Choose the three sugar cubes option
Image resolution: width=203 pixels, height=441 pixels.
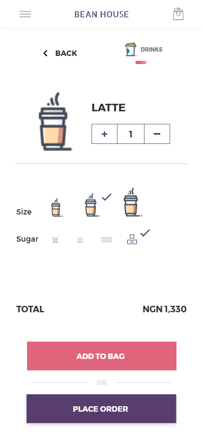pos(132,240)
